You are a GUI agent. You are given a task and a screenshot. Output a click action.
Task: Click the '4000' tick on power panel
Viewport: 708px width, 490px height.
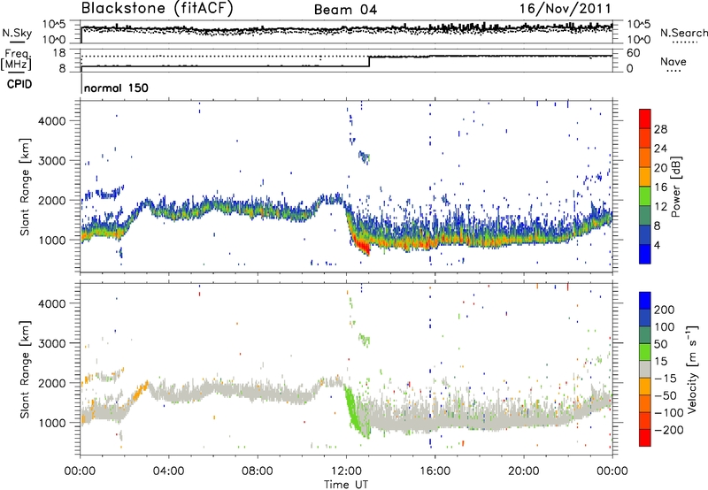click(x=51, y=121)
